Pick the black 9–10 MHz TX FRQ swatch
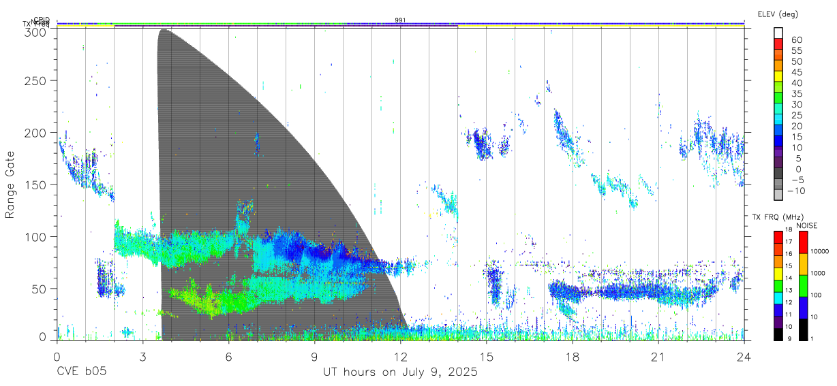Screen dimensions: 837x386 click(779, 334)
